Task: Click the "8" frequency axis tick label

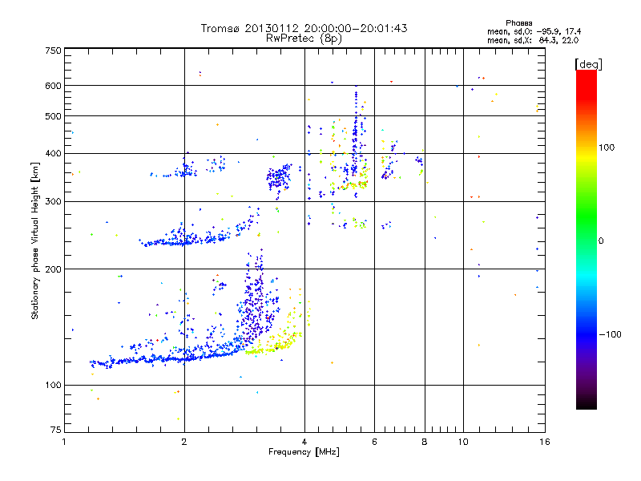Action: (x=425, y=442)
